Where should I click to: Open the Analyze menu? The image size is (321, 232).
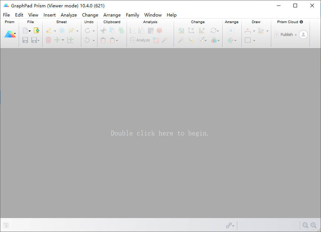(x=68, y=15)
